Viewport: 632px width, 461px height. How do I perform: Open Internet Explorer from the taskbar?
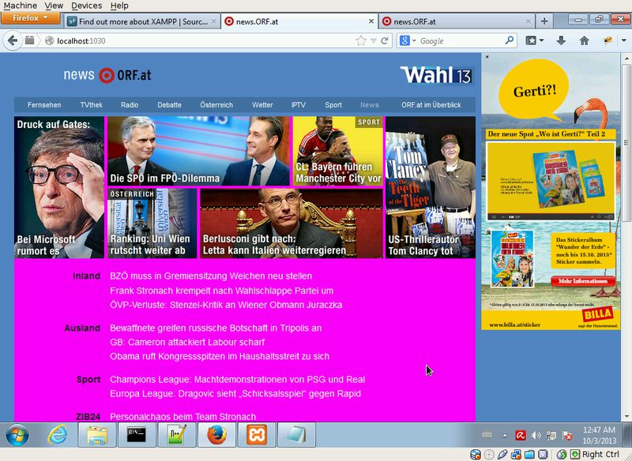point(57,435)
